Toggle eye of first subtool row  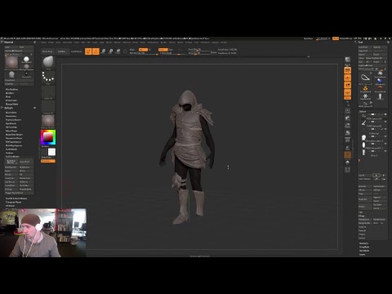385,114
